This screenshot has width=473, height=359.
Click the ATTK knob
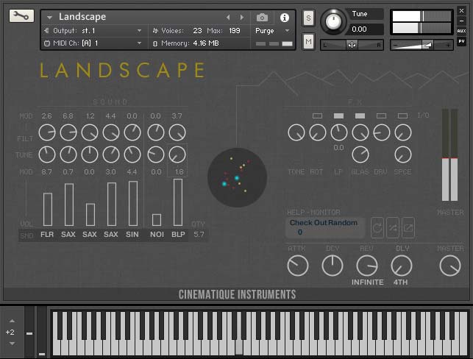point(298,266)
